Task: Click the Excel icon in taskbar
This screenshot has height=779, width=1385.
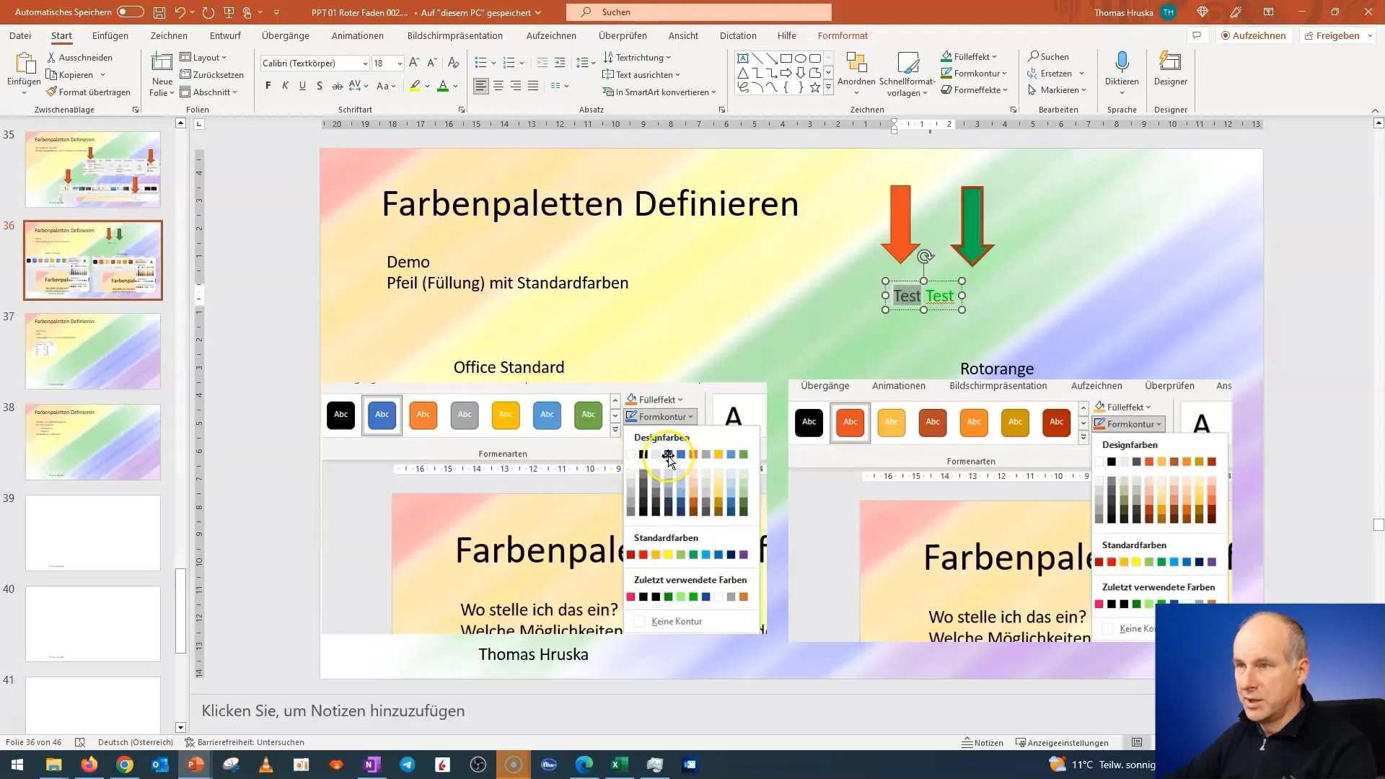Action: pyautogui.click(x=619, y=765)
